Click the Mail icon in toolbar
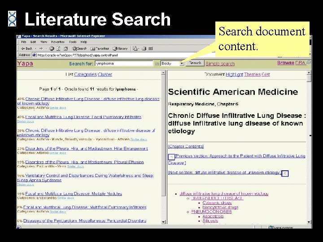Viewport: 323px width, 242px height. coord(135,48)
